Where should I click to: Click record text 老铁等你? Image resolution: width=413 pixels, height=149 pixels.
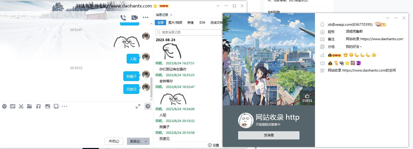click(x=166, y=81)
